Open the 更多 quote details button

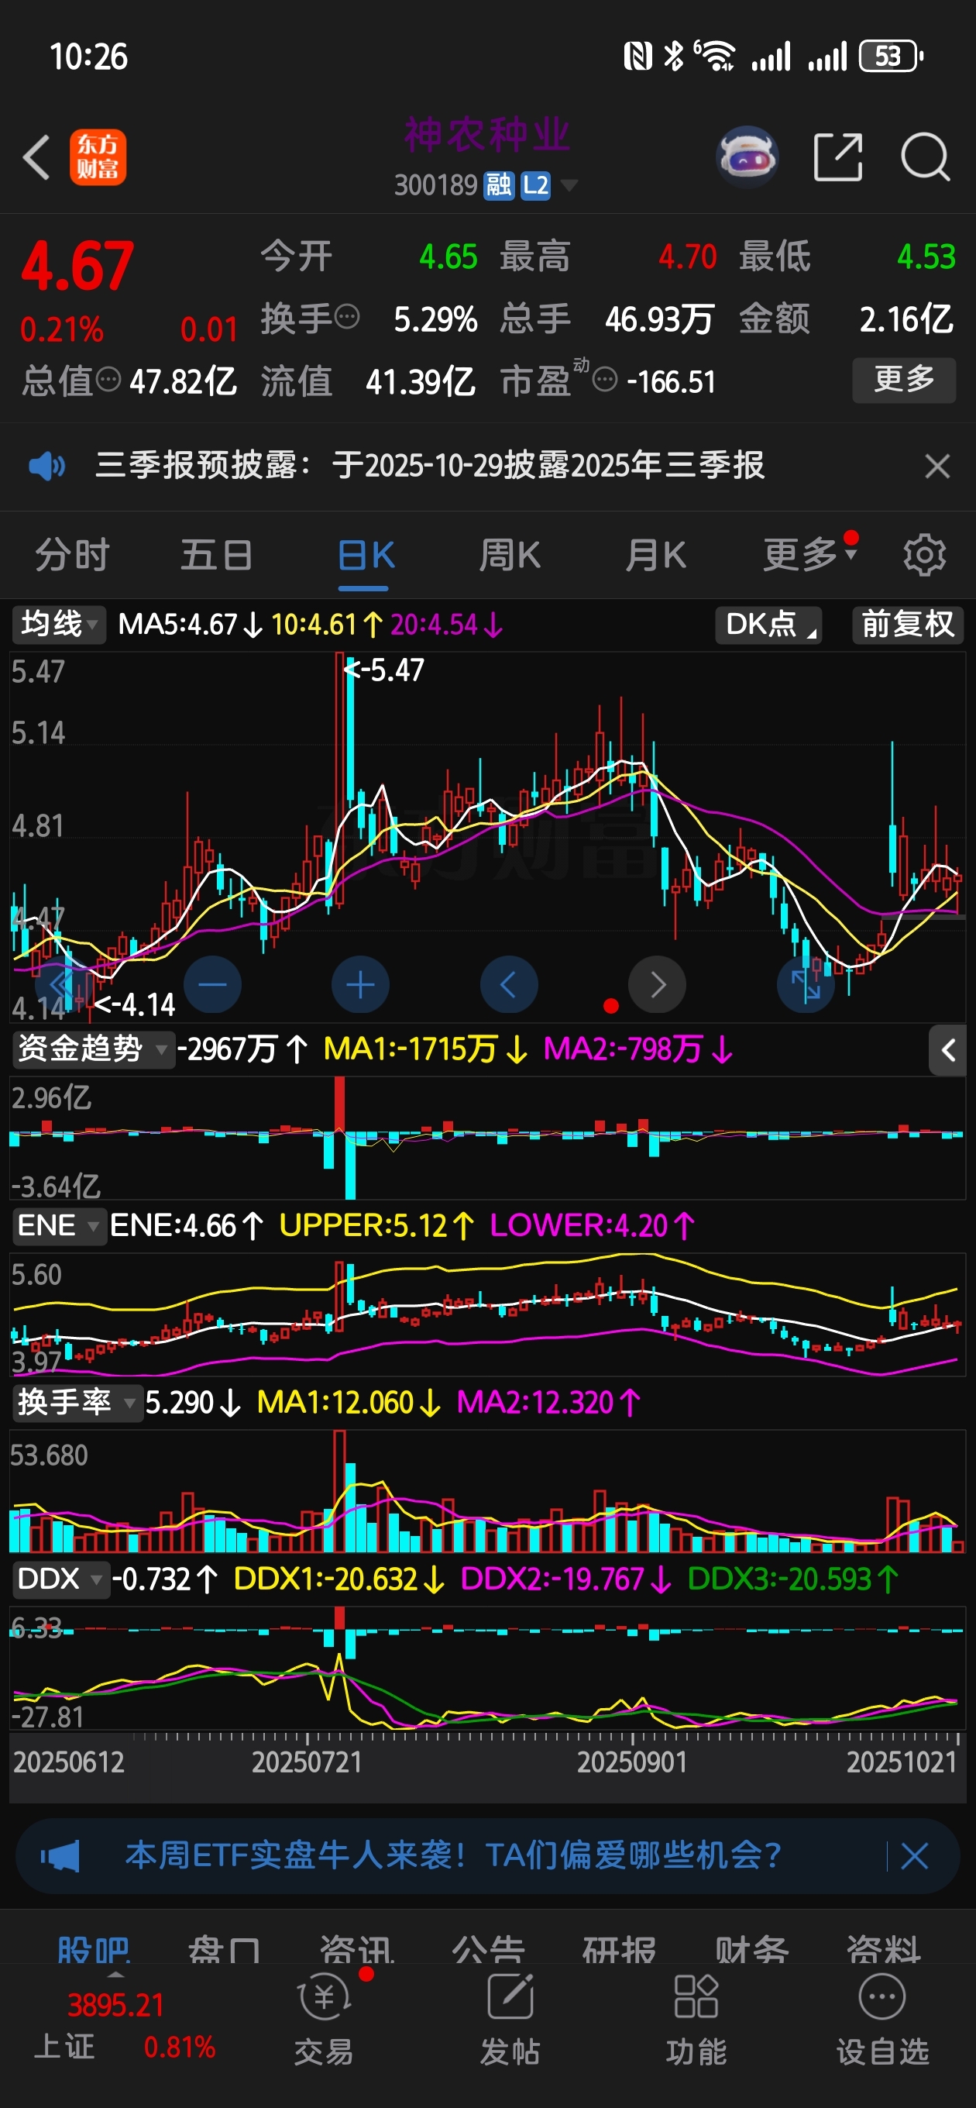click(x=904, y=380)
